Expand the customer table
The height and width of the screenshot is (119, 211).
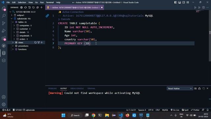[14, 29]
